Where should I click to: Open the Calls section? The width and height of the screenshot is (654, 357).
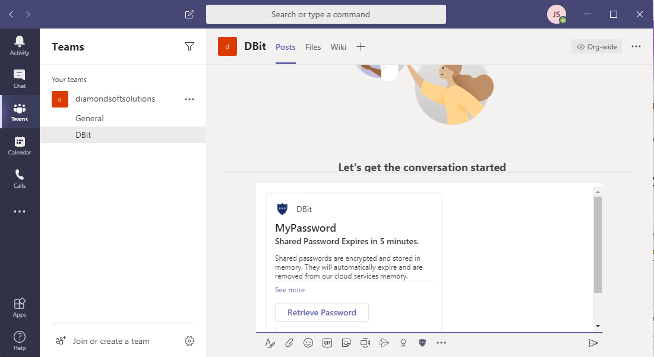click(x=20, y=178)
